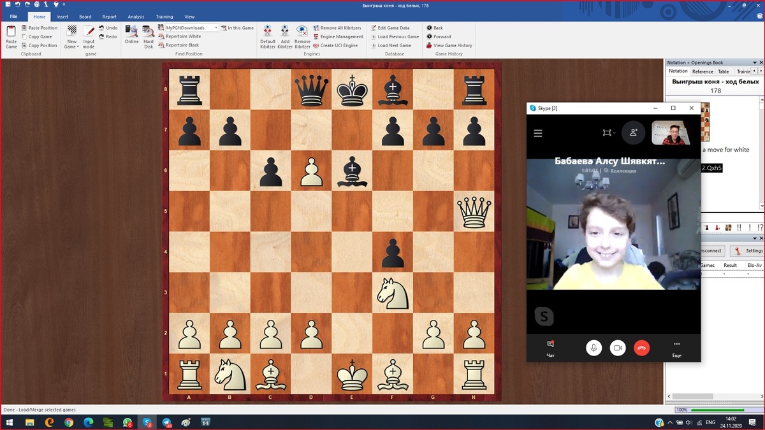The image size is (765, 430).
Task: Click Remove All Kibitzers
Action: point(337,28)
